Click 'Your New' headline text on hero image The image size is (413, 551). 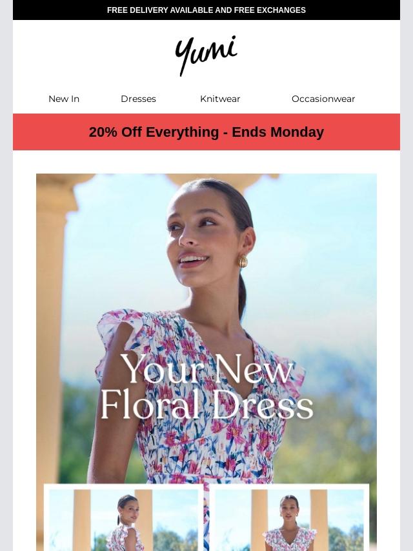[206, 369]
